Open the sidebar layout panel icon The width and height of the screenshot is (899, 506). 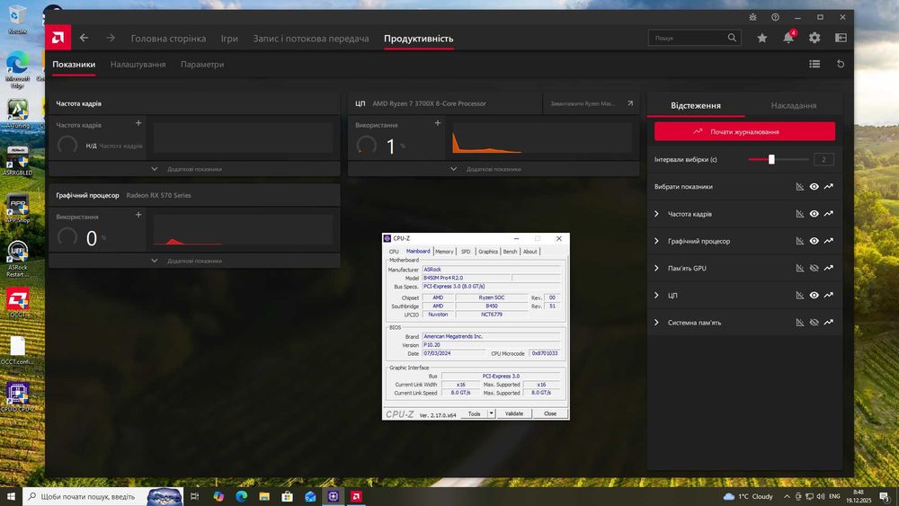(841, 38)
